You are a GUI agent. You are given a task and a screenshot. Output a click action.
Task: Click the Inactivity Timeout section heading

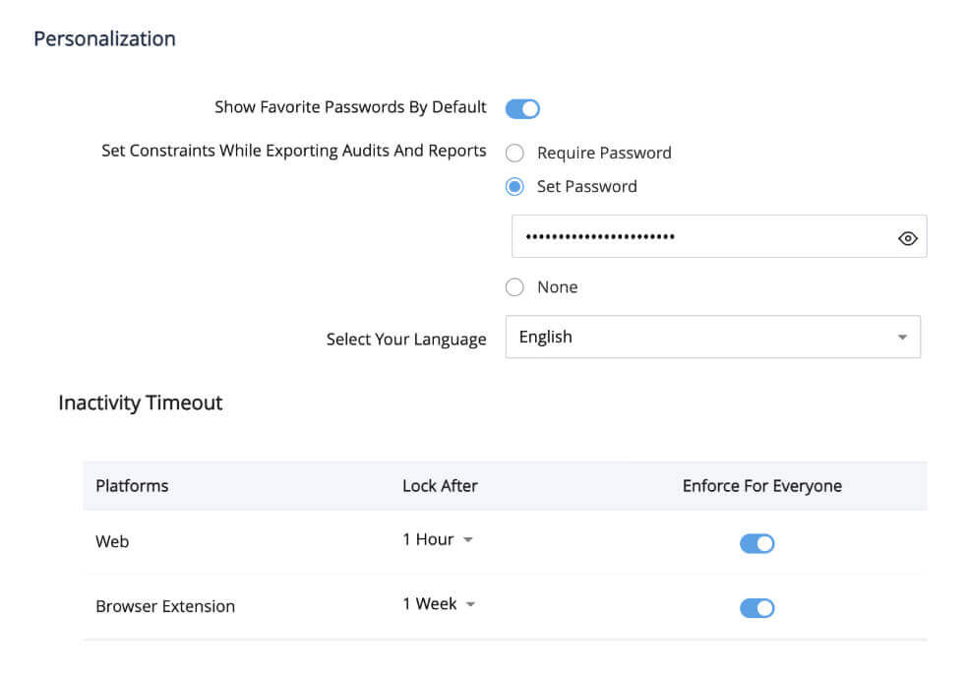click(x=141, y=403)
